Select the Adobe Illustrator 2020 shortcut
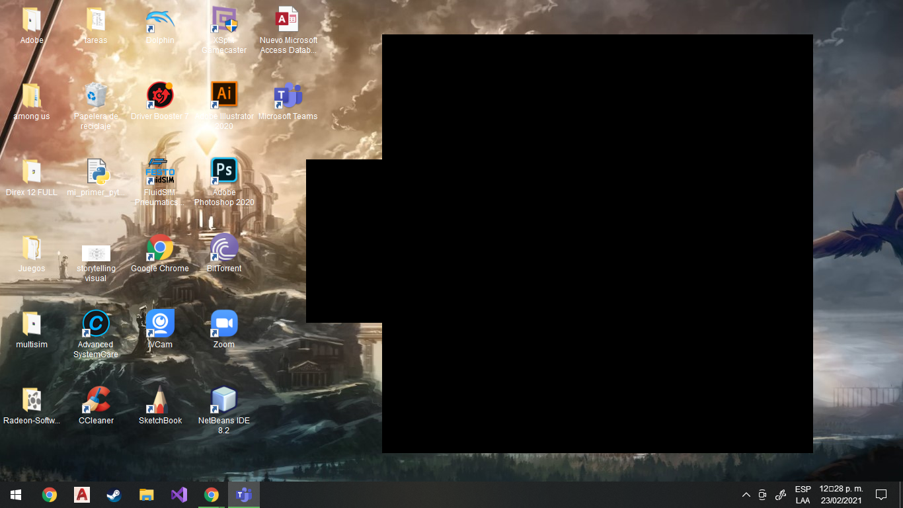The height and width of the screenshot is (508, 903). (224, 107)
